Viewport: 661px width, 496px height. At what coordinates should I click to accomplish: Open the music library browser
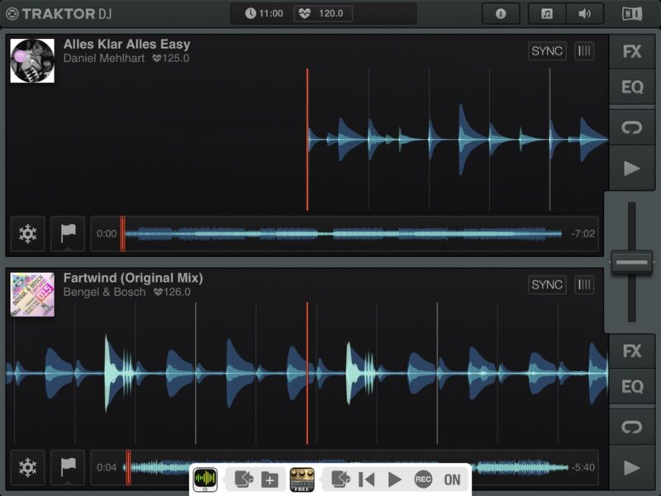click(547, 13)
